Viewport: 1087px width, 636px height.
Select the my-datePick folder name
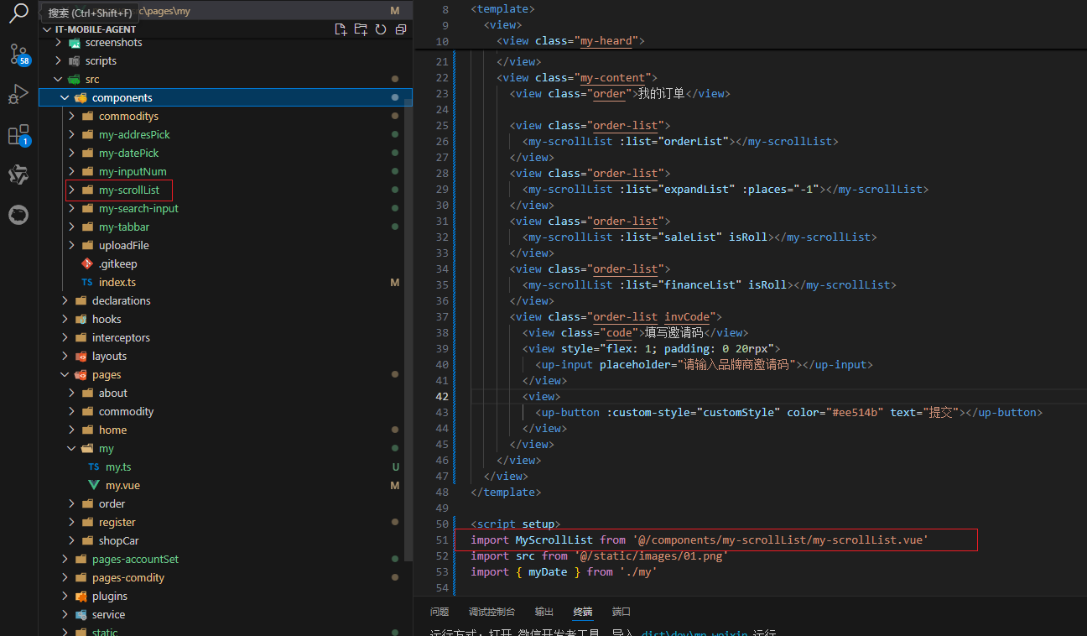(128, 154)
